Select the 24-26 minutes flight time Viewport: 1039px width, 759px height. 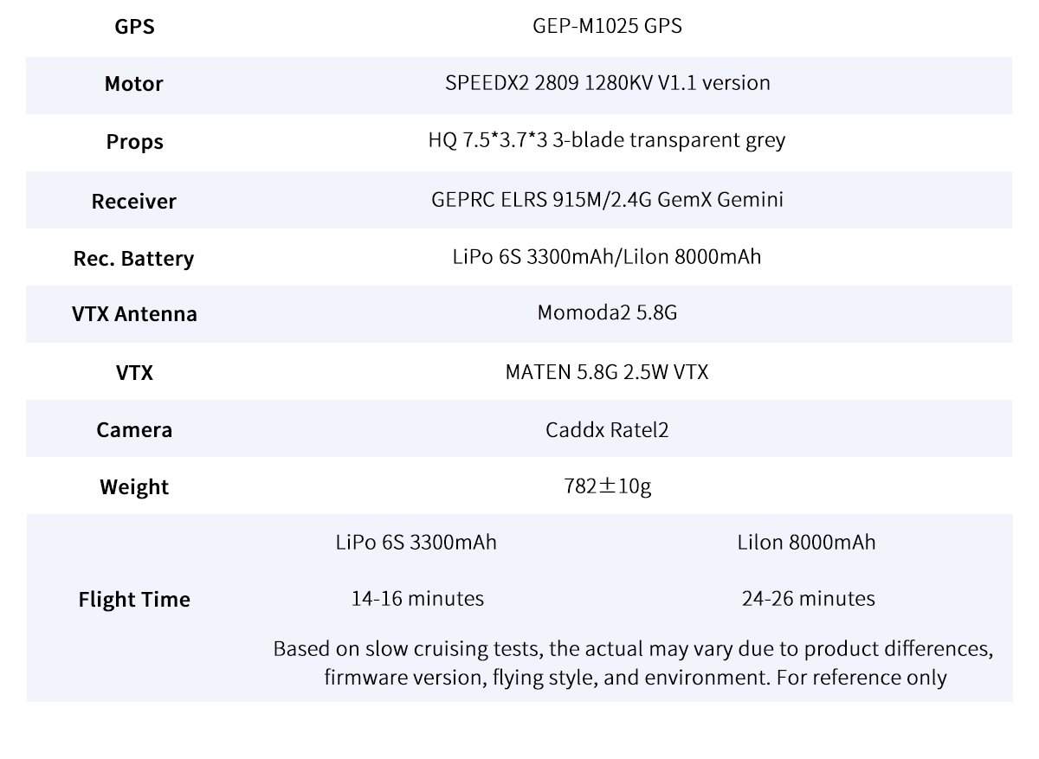(x=808, y=598)
